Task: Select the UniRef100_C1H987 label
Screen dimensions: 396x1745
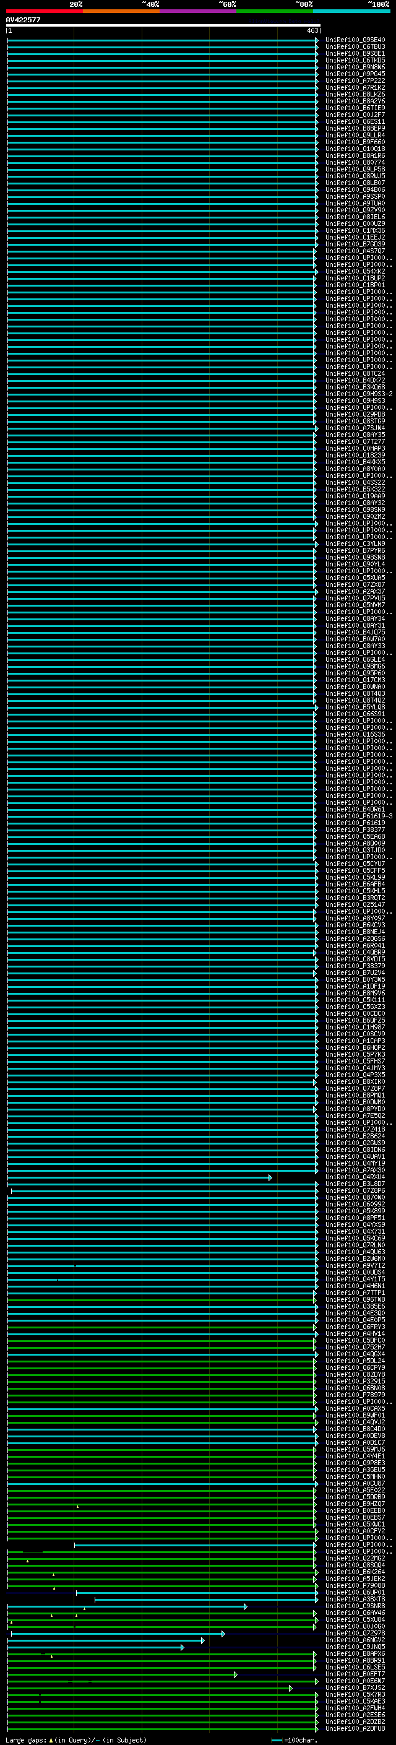Action: pos(355,1028)
